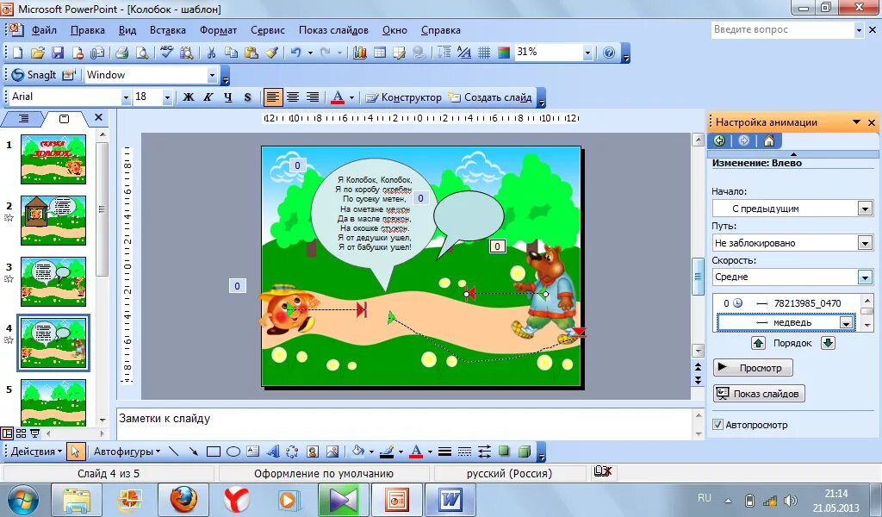The height and width of the screenshot is (517, 882).
Task: Click Конструктор design button
Action: point(404,97)
